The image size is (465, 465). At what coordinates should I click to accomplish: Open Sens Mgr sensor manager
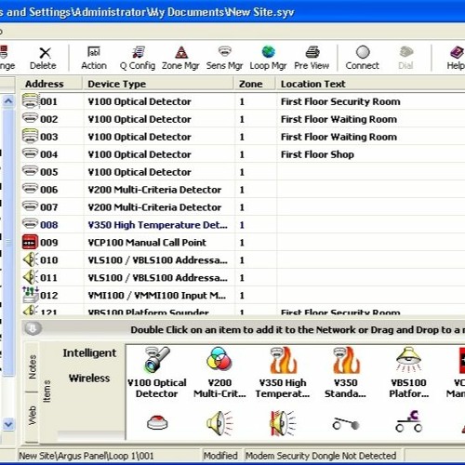[x=224, y=59]
